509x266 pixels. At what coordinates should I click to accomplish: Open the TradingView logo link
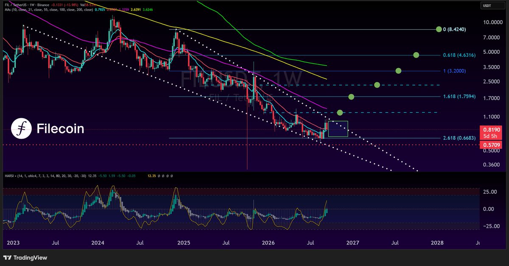pyautogui.click(x=25, y=258)
